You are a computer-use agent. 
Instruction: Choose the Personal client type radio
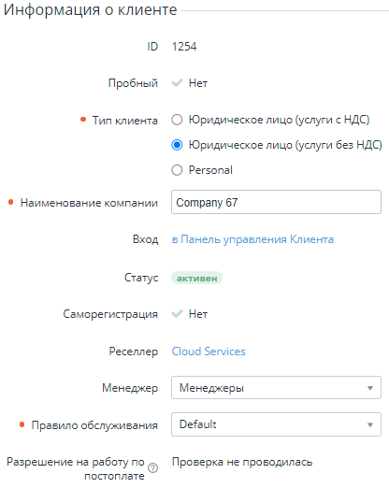coord(177,170)
